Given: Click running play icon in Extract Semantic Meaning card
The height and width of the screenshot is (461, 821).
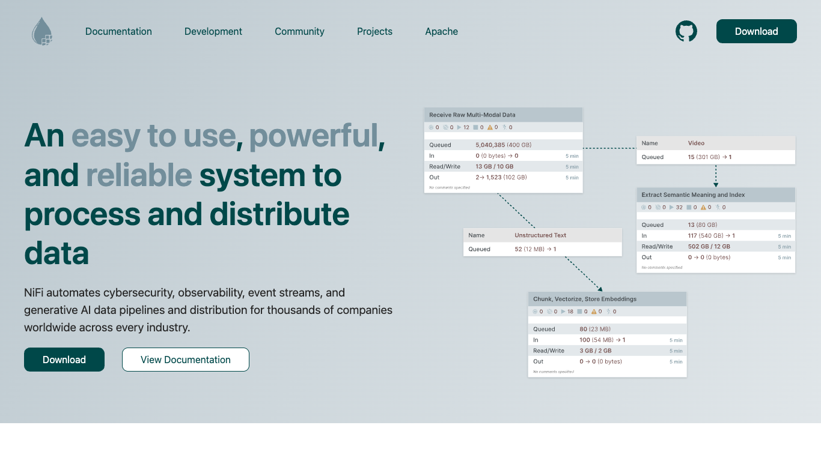Looking at the screenshot, I should click(x=671, y=207).
